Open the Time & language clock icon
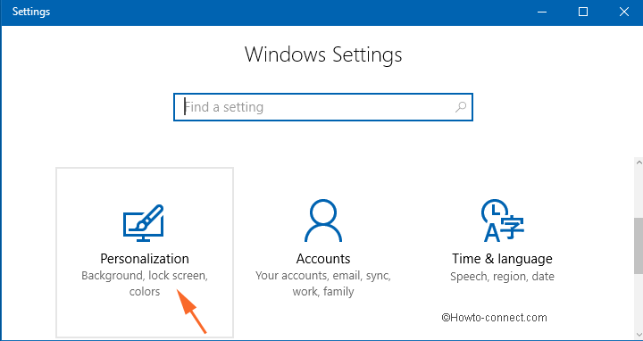Image resolution: width=643 pixels, height=341 pixels. [x=502, y=220]
